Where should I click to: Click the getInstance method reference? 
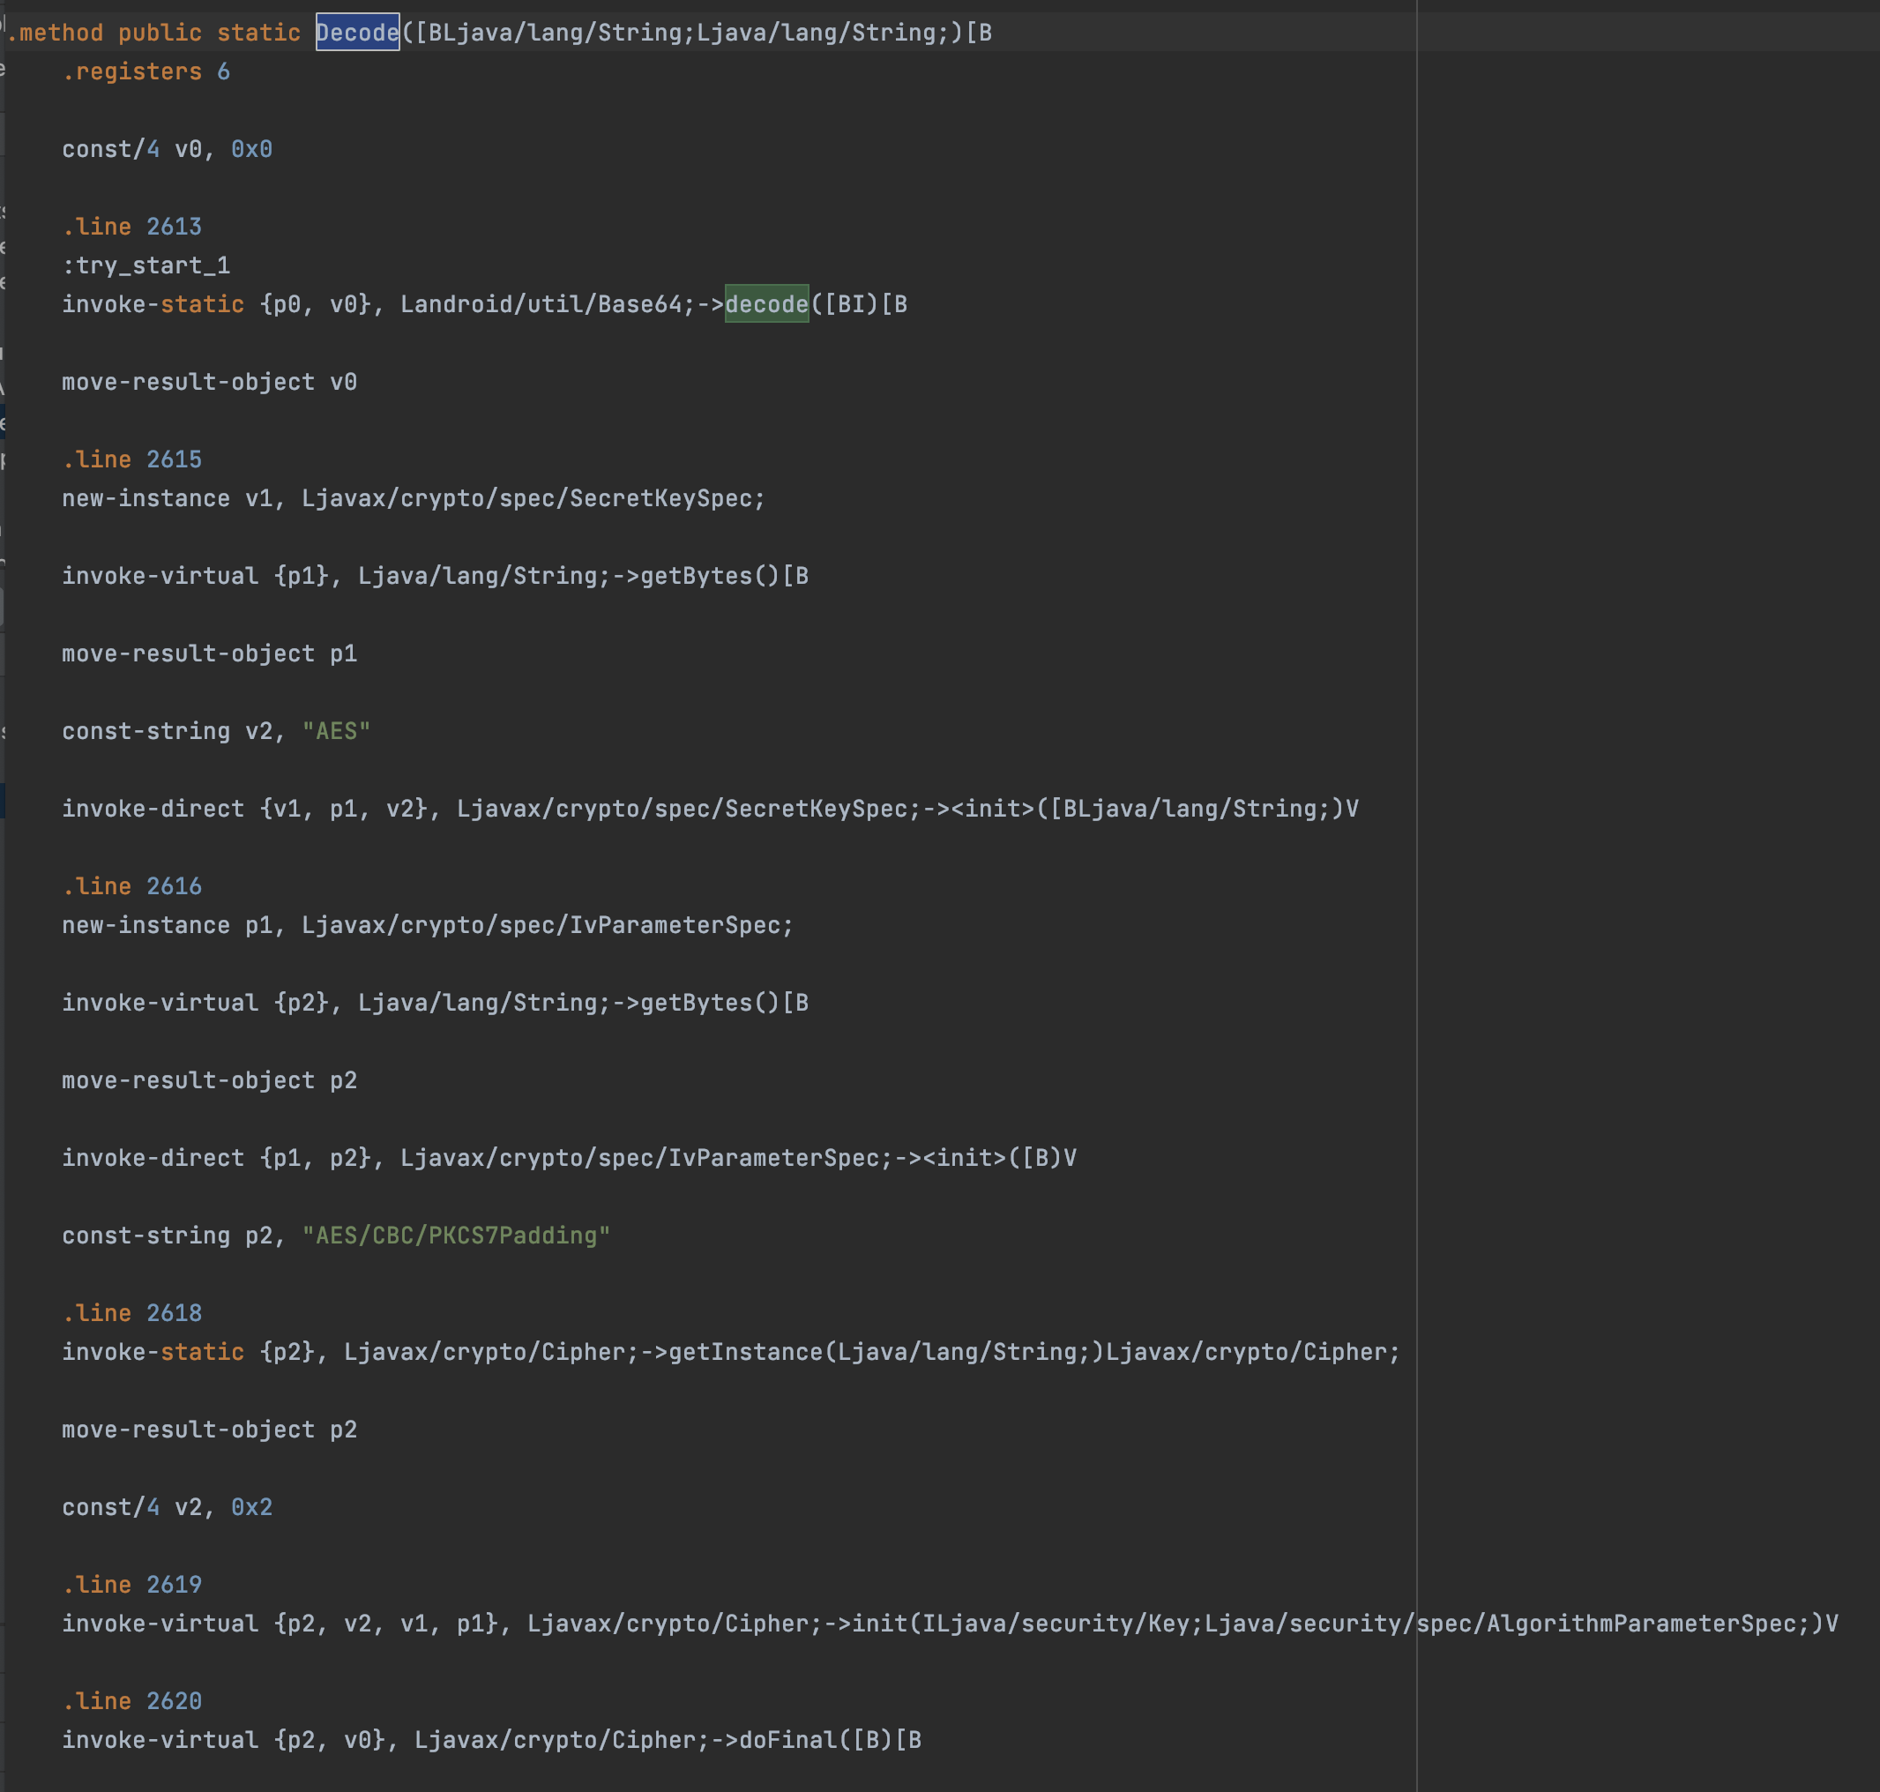pos(745,1352)
